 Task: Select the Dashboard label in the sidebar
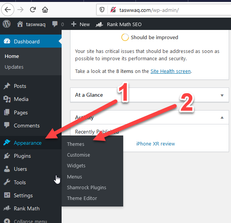click(x=27, y=41)
